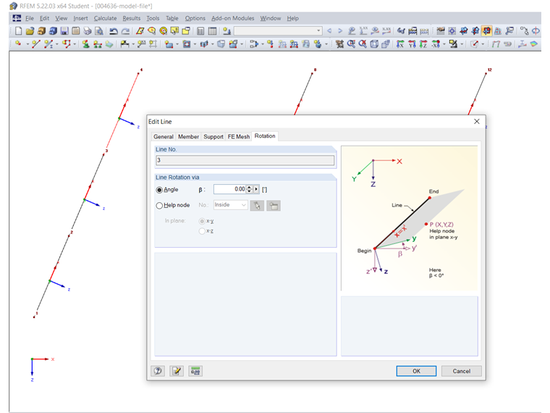550x413 pixels.
Task: Click the β angle input field
Action: click(x=229, y=189)
